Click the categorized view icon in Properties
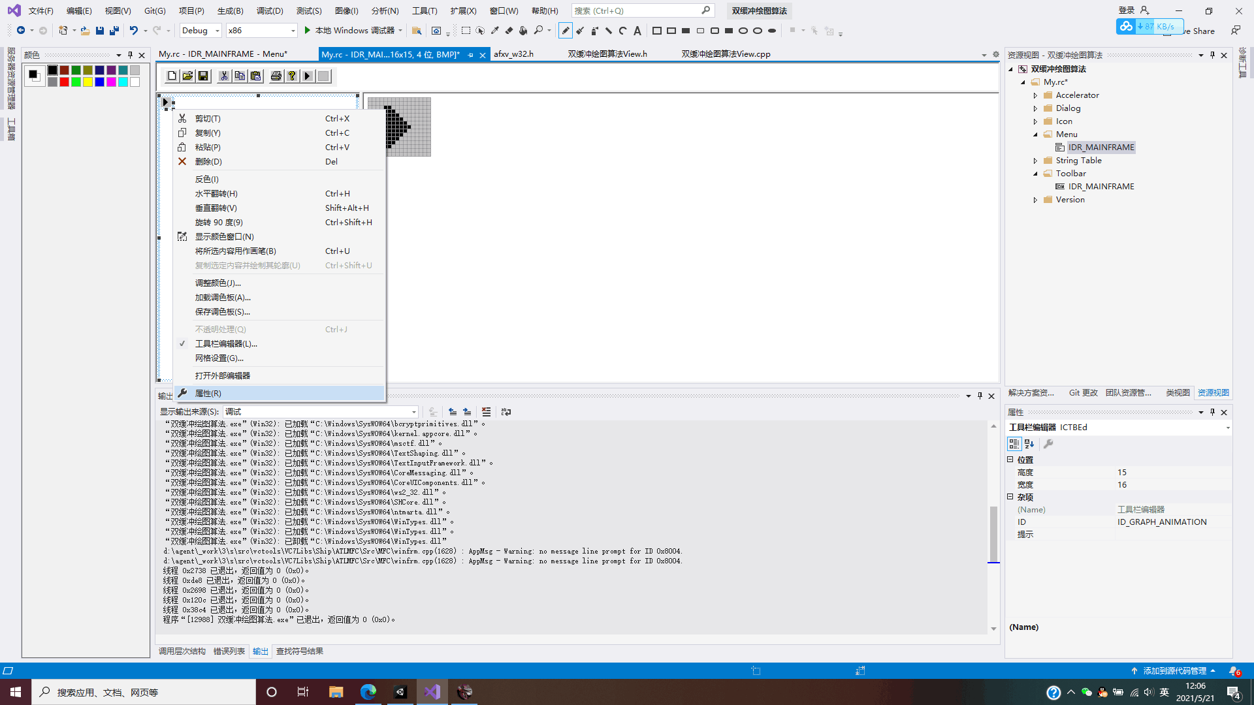 (1014, 444)
